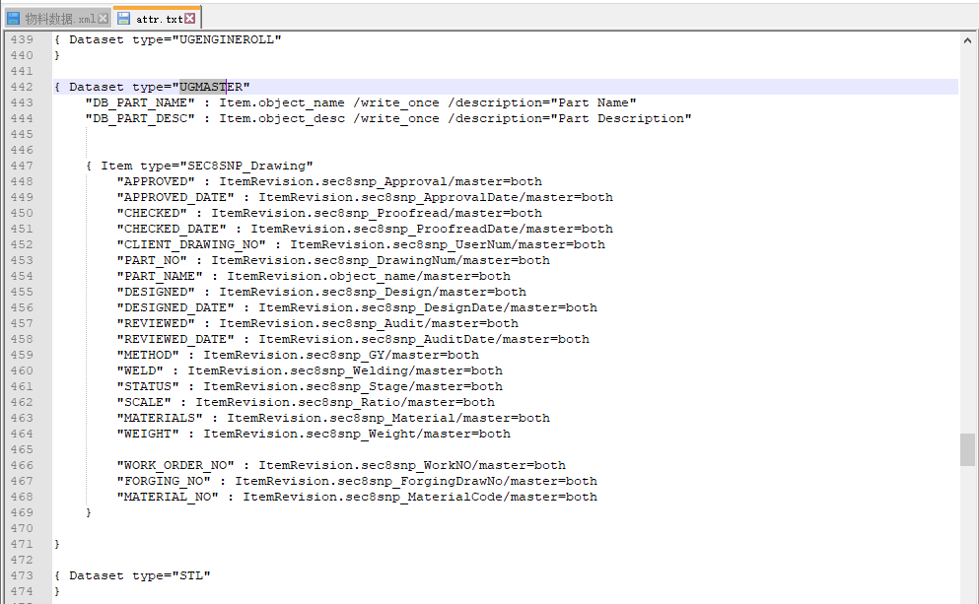Image resolution: width=979 pixels, height=604 pixels.
Task: Click line number 442 in gutter
Action: 22,87
